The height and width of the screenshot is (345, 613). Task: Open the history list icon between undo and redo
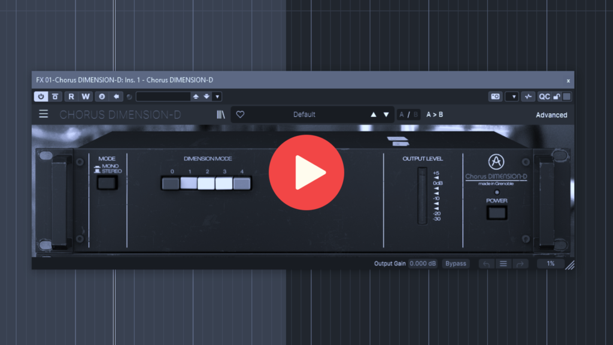click(x=503, y=264)
